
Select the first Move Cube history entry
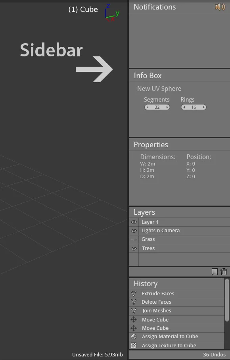pos(176,320)
